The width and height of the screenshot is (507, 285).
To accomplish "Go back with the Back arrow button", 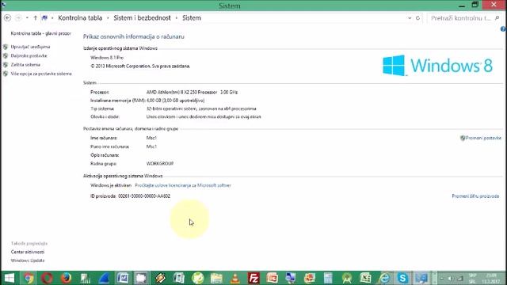I will point(7,18).
